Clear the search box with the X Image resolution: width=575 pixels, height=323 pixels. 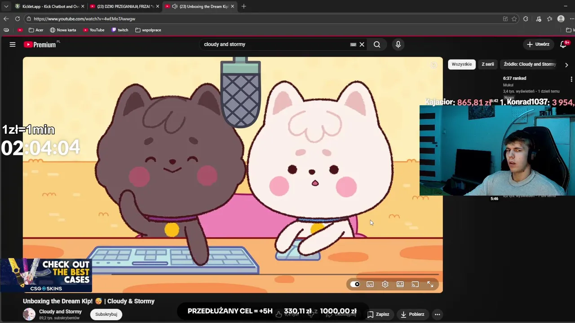click(362, 44)
